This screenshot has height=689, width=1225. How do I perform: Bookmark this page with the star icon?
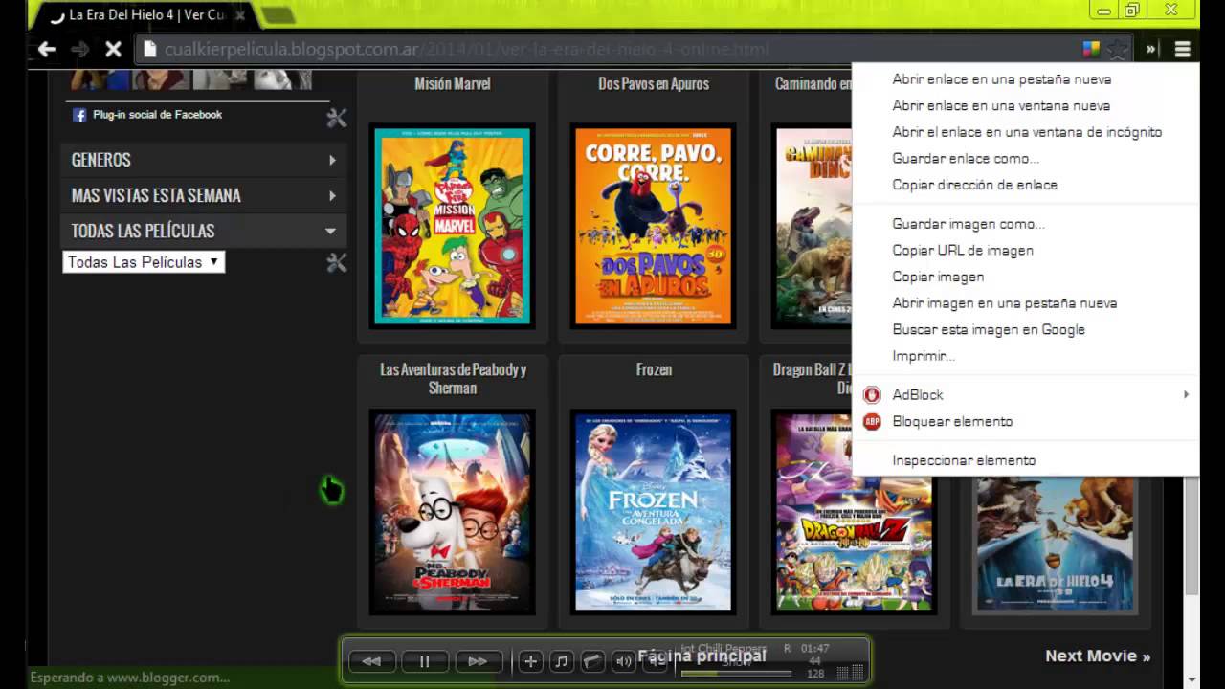pos(1116,49)
